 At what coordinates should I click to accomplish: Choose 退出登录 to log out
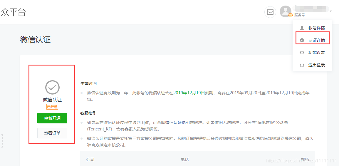pyautogui.click(x=316, y=65)
